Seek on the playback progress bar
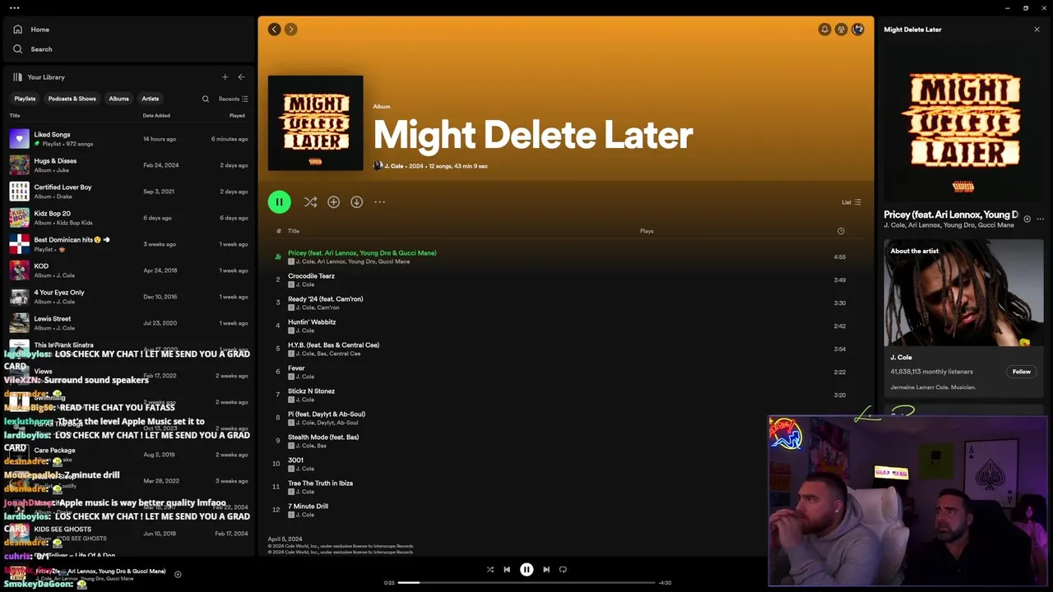The image size is (1053, 592). coord(526,582)
